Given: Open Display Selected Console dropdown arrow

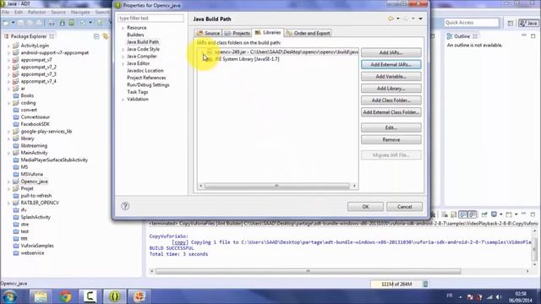Looking at the screenshot, I should click(x=500, y=214).
